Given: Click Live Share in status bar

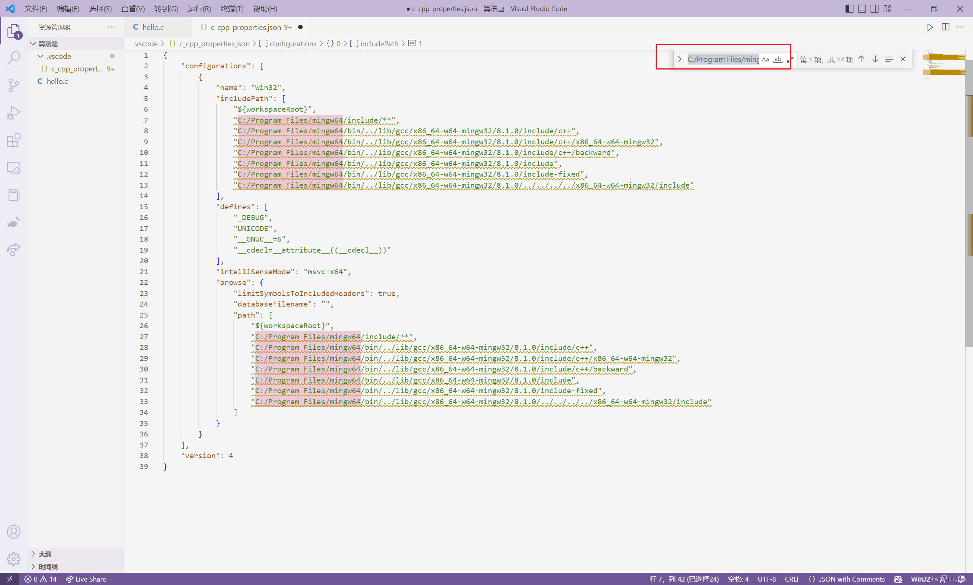Looking at the screenshot, I should tap(86, 579).
